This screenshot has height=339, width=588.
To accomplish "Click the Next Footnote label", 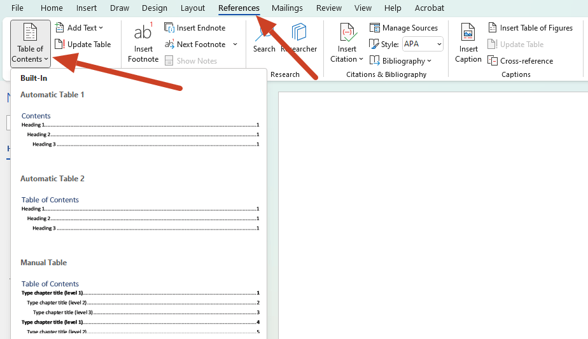I will 201,45.
